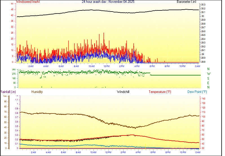Select the Rainfall [.in] axis label
The width and height of the screenshot is (225, 156).
pyautogui.click(x=8, y=92)
